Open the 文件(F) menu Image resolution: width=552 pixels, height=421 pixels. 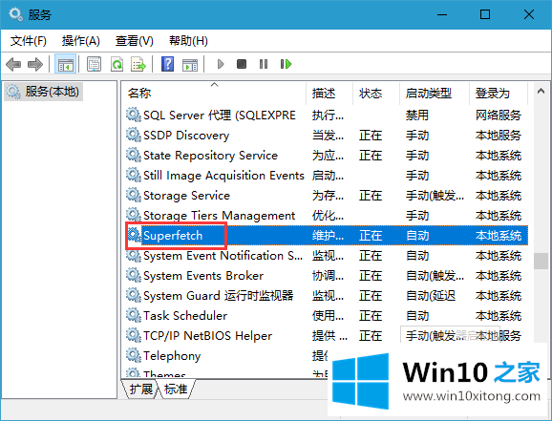28,41
